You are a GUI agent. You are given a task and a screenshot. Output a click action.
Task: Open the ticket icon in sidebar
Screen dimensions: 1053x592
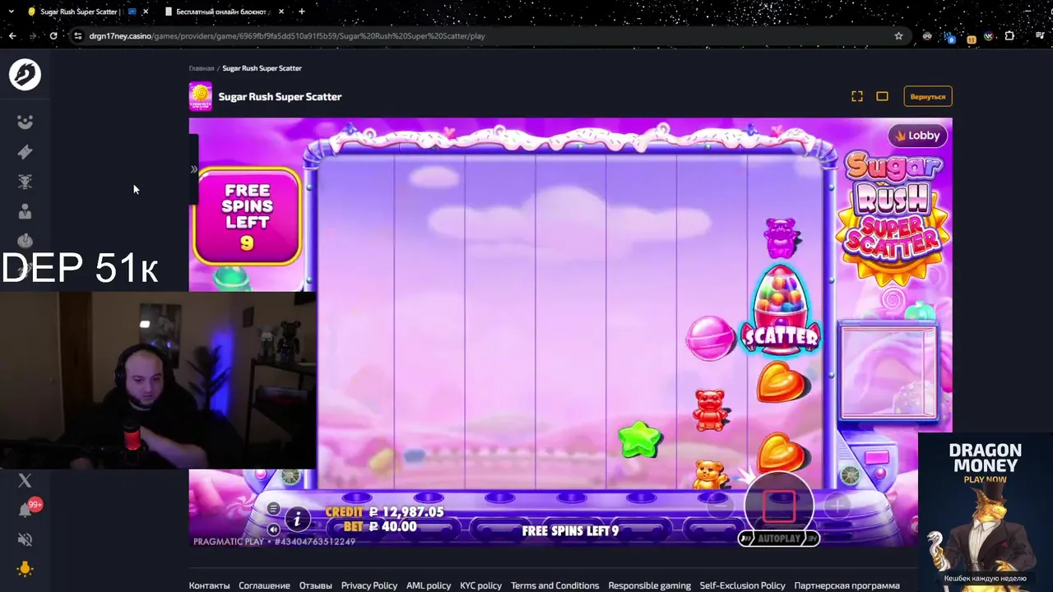[25, 152]
